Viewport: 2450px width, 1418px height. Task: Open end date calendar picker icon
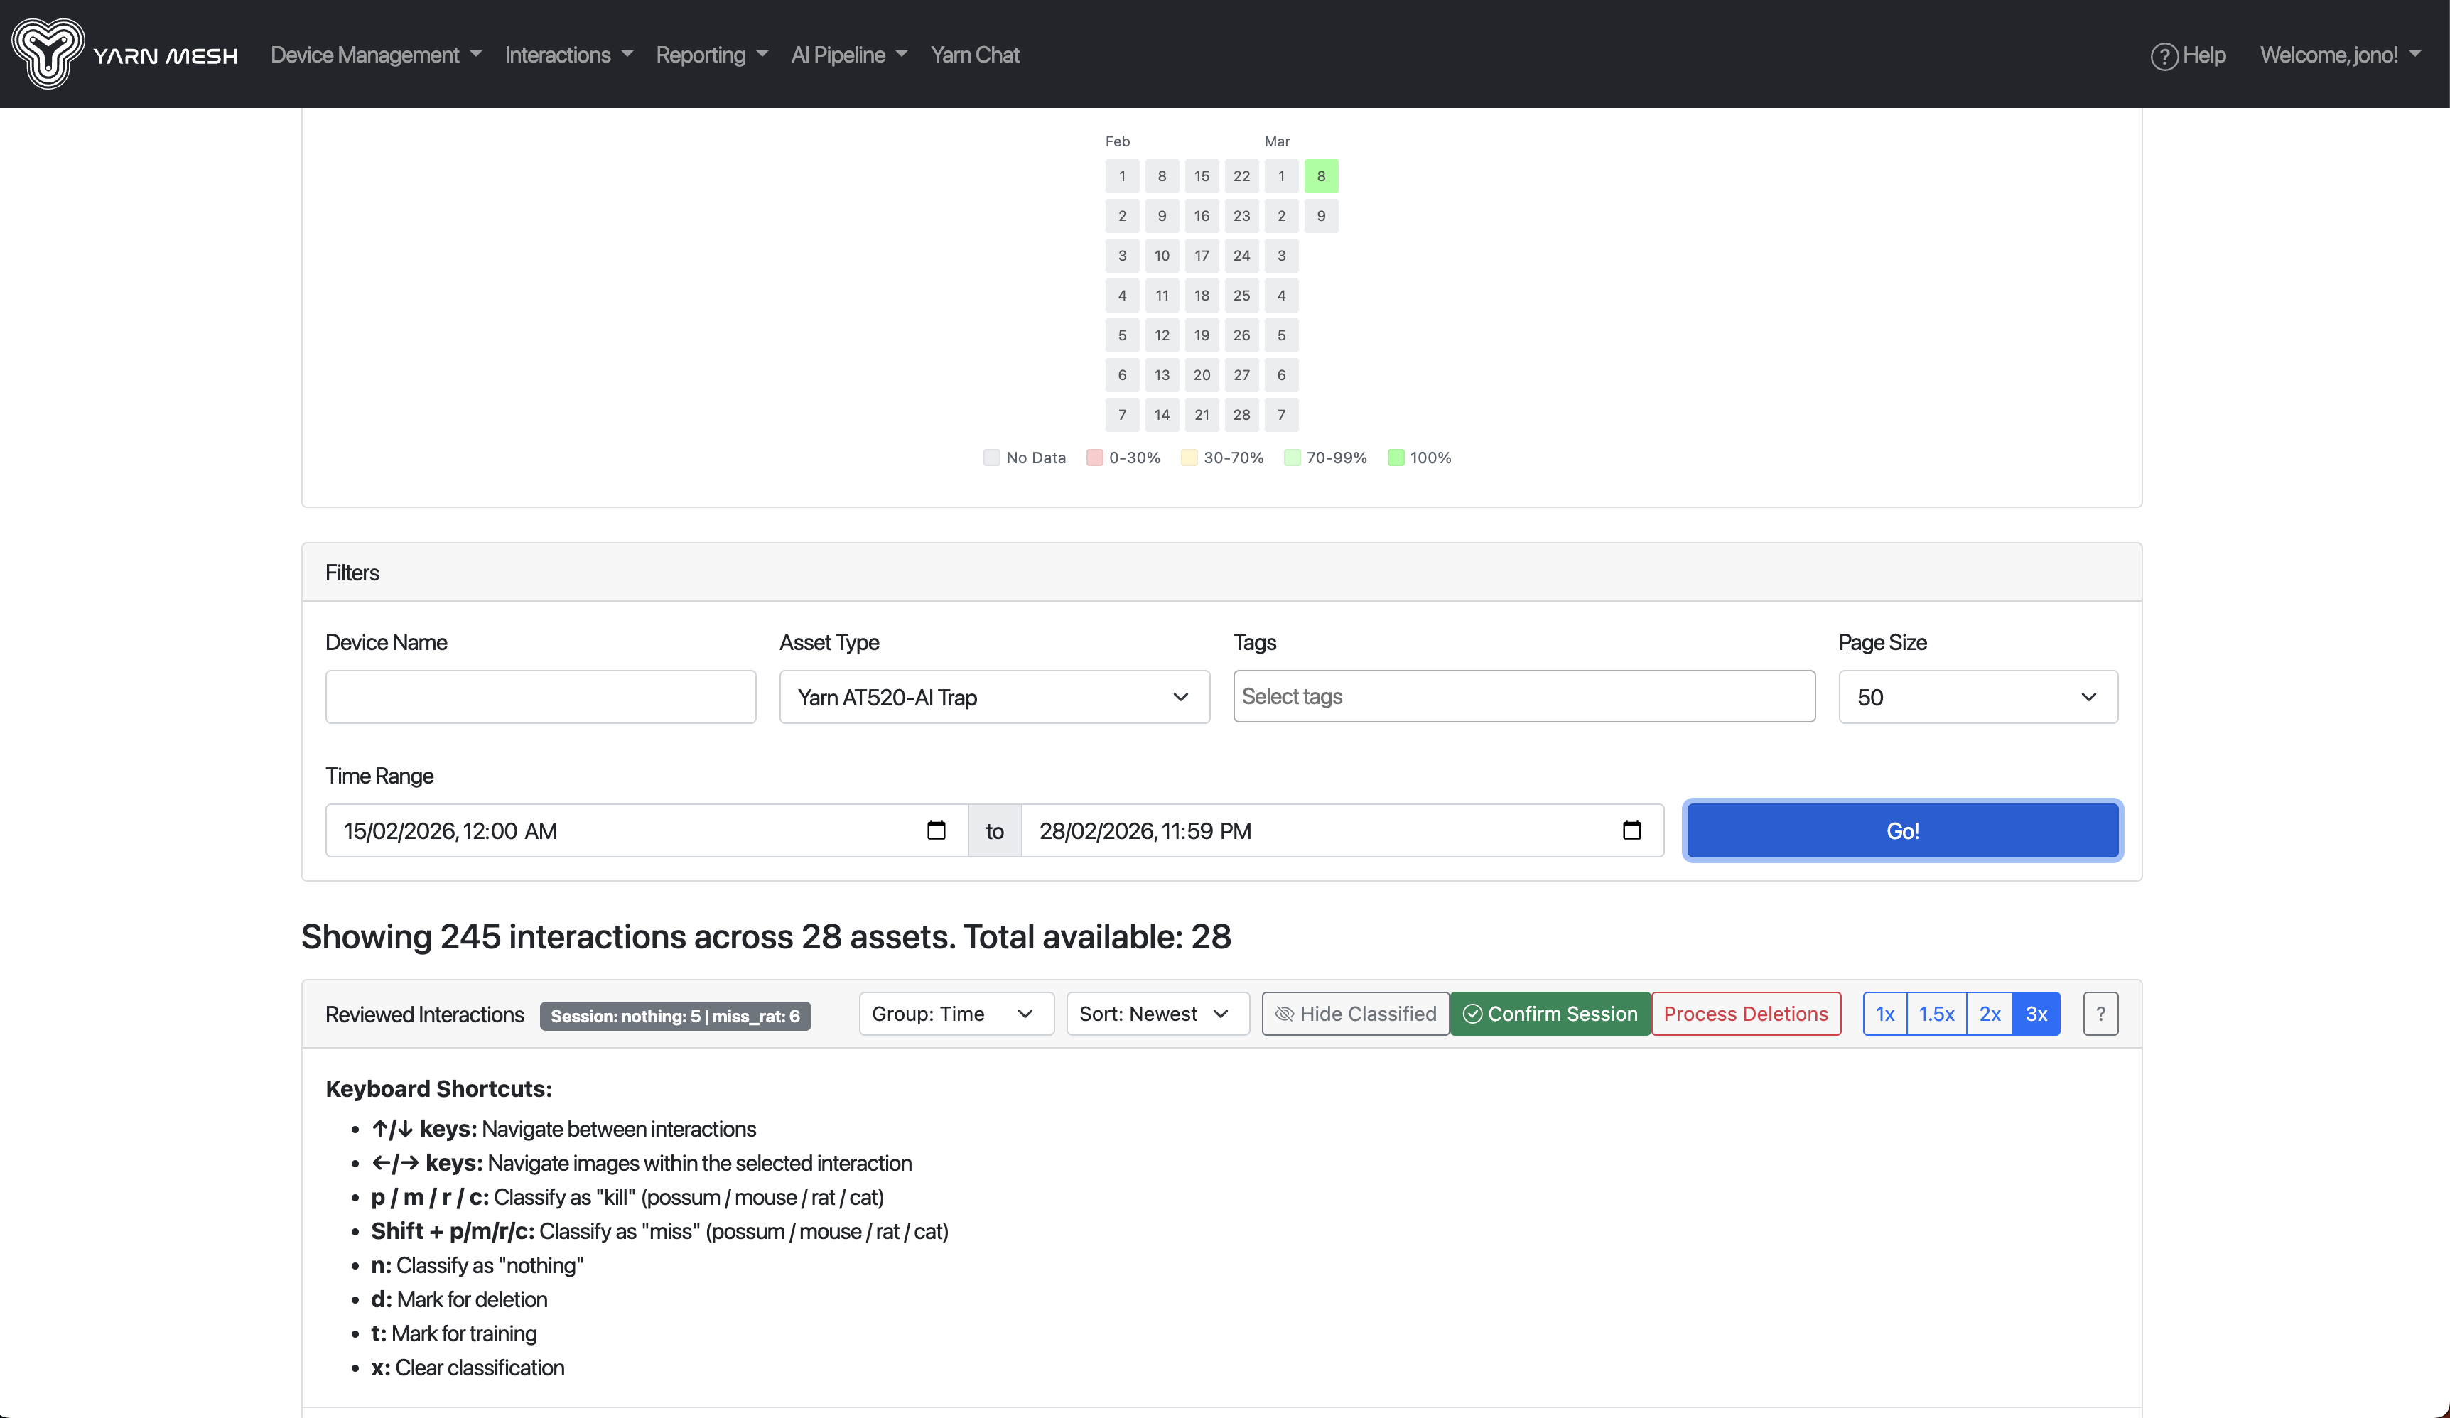[1631, 830]
